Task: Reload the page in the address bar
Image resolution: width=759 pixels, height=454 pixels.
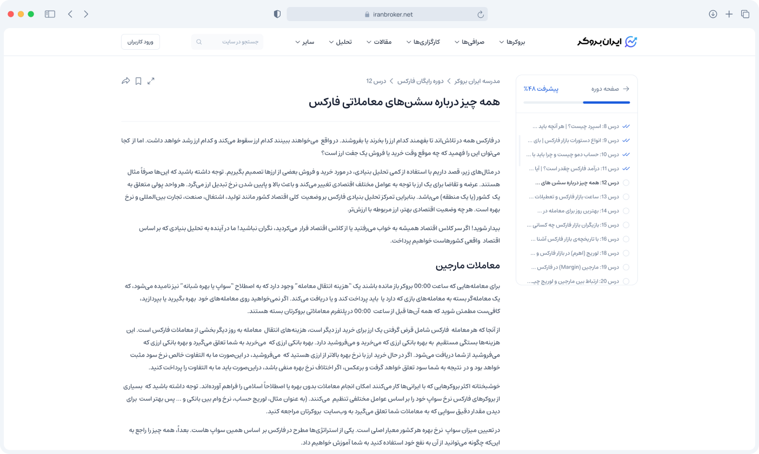Action: point(480,15)
